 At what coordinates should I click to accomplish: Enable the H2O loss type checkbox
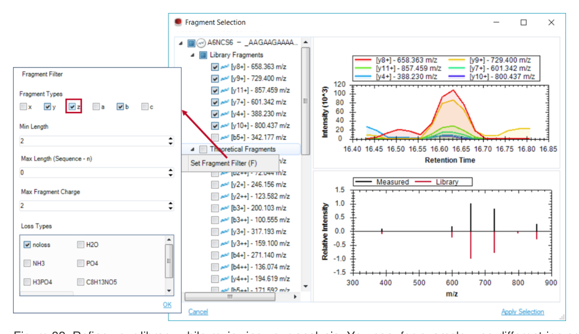81,244
